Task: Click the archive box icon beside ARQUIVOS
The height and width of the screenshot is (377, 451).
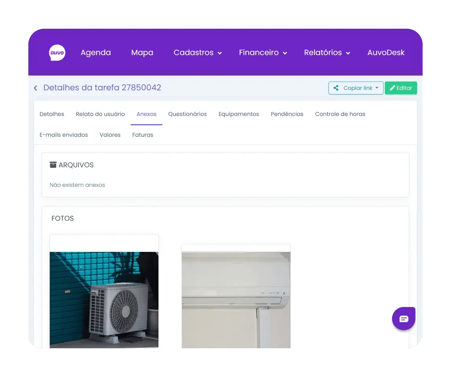Action: [53, 165]
